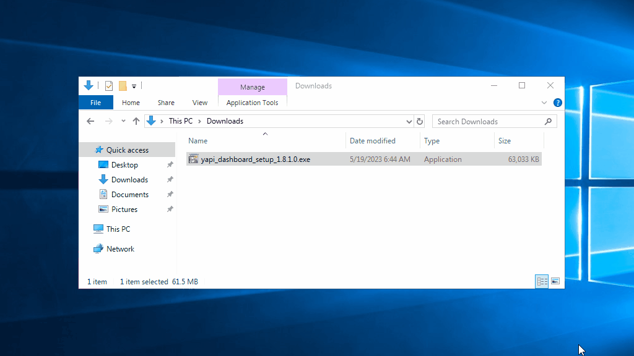Viewport: 634px width, 356px height.
Task: Open Explorer help with the question mark icon
Action: coord(557,103)
